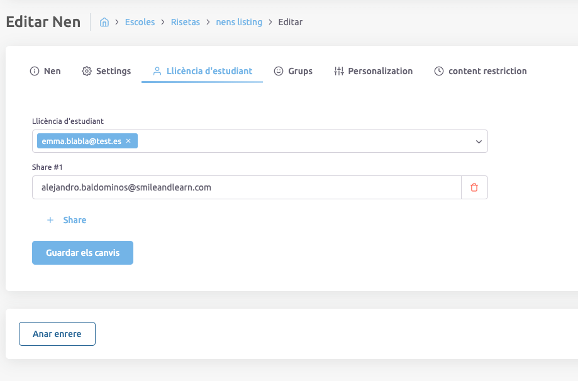Delete Share #1 with the red trash icon
This screenshot has height=381, width=578.
pyautogui.click(x=474, y=187)
